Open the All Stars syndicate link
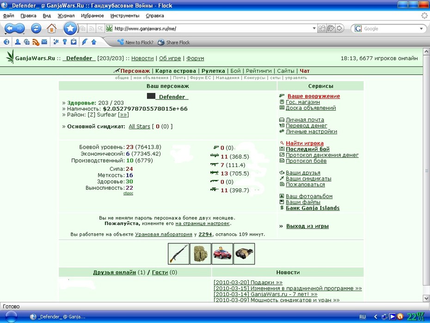 [x=139, y=126]
